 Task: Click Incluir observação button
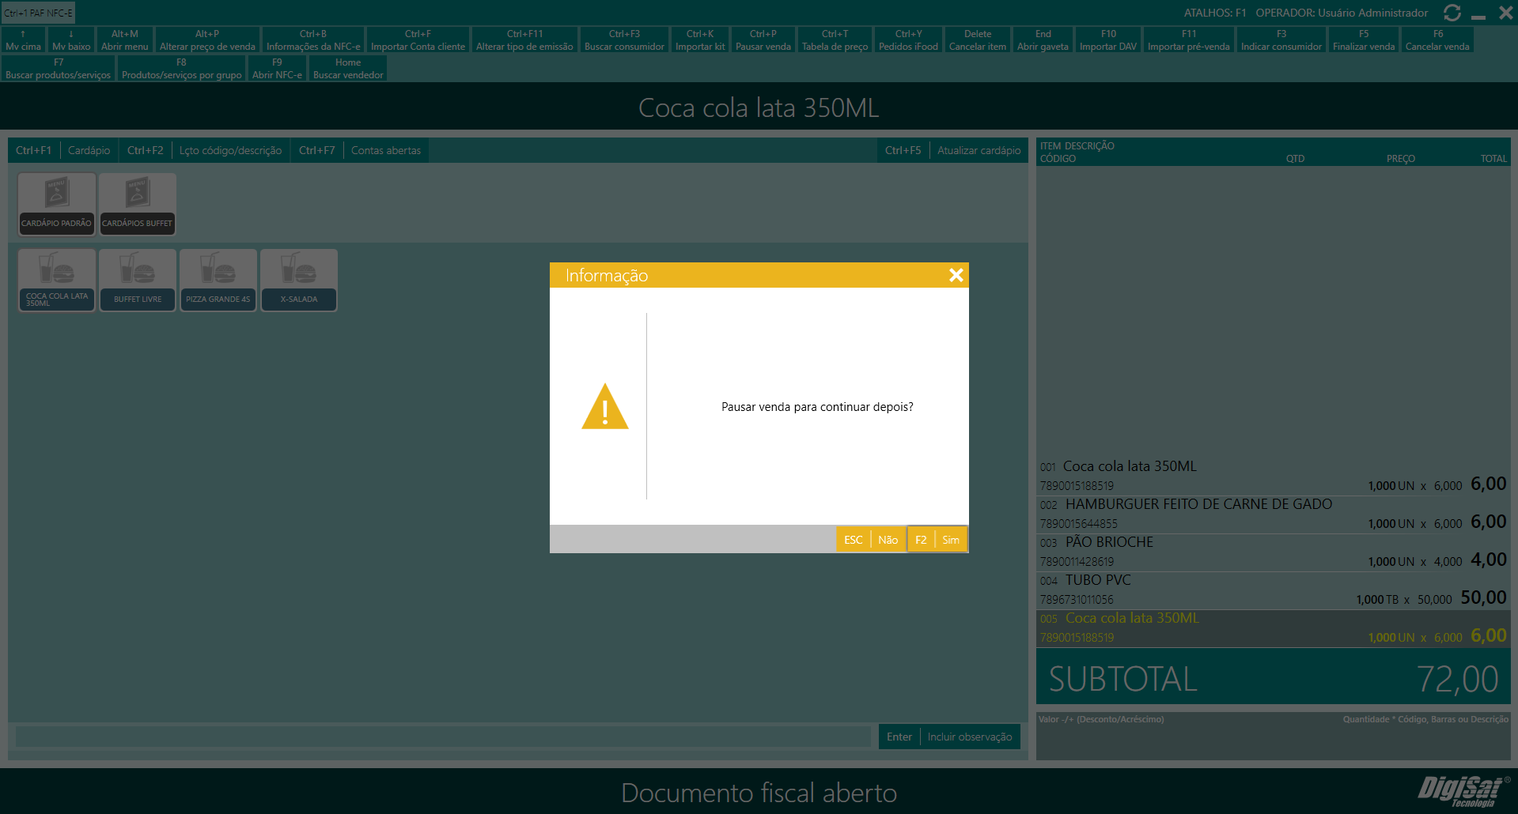point(969,737)
